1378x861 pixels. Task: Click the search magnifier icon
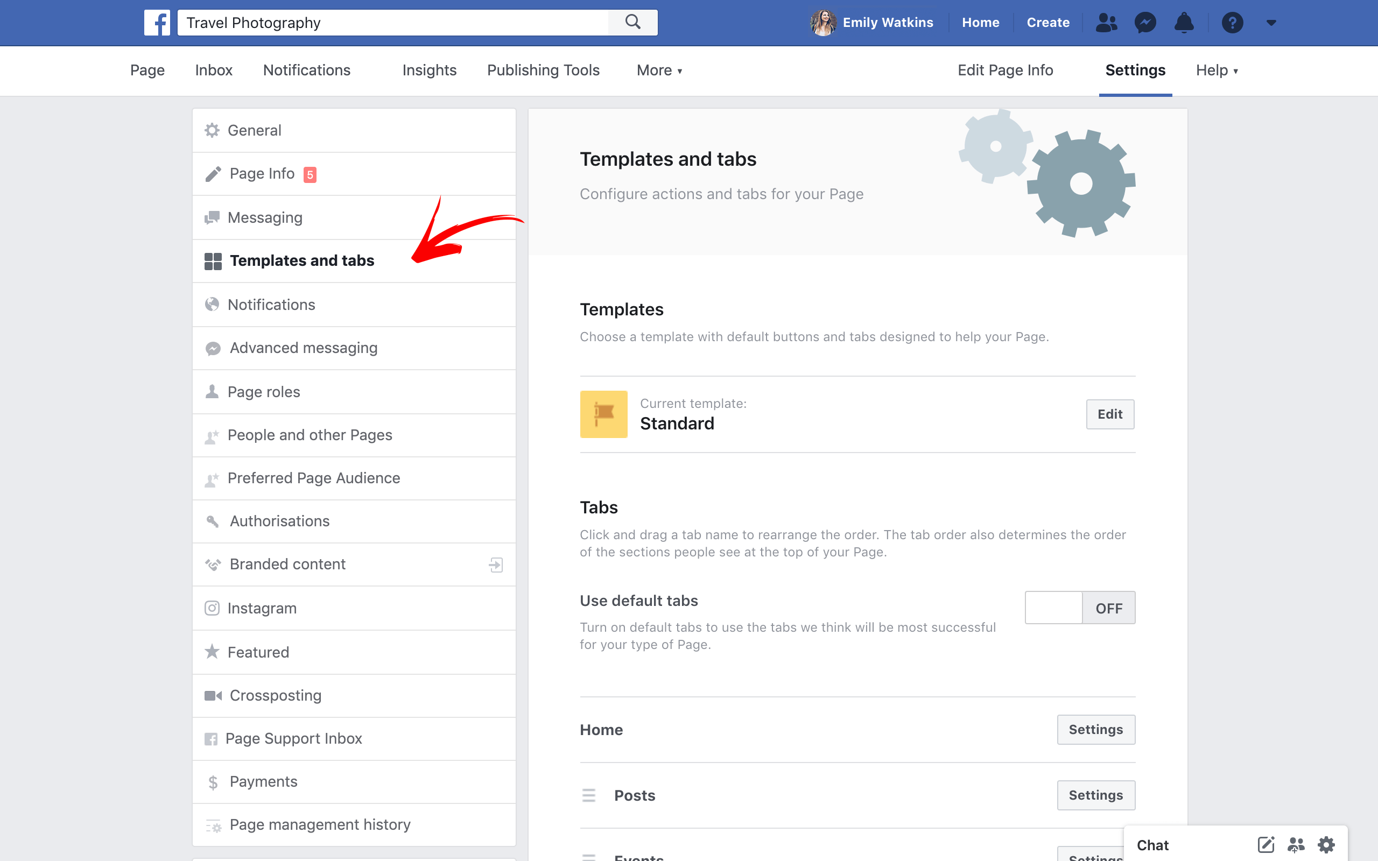[632, 23]
